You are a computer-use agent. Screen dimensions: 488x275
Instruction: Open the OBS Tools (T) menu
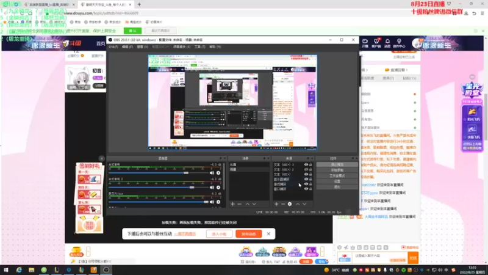pos(200,47)
